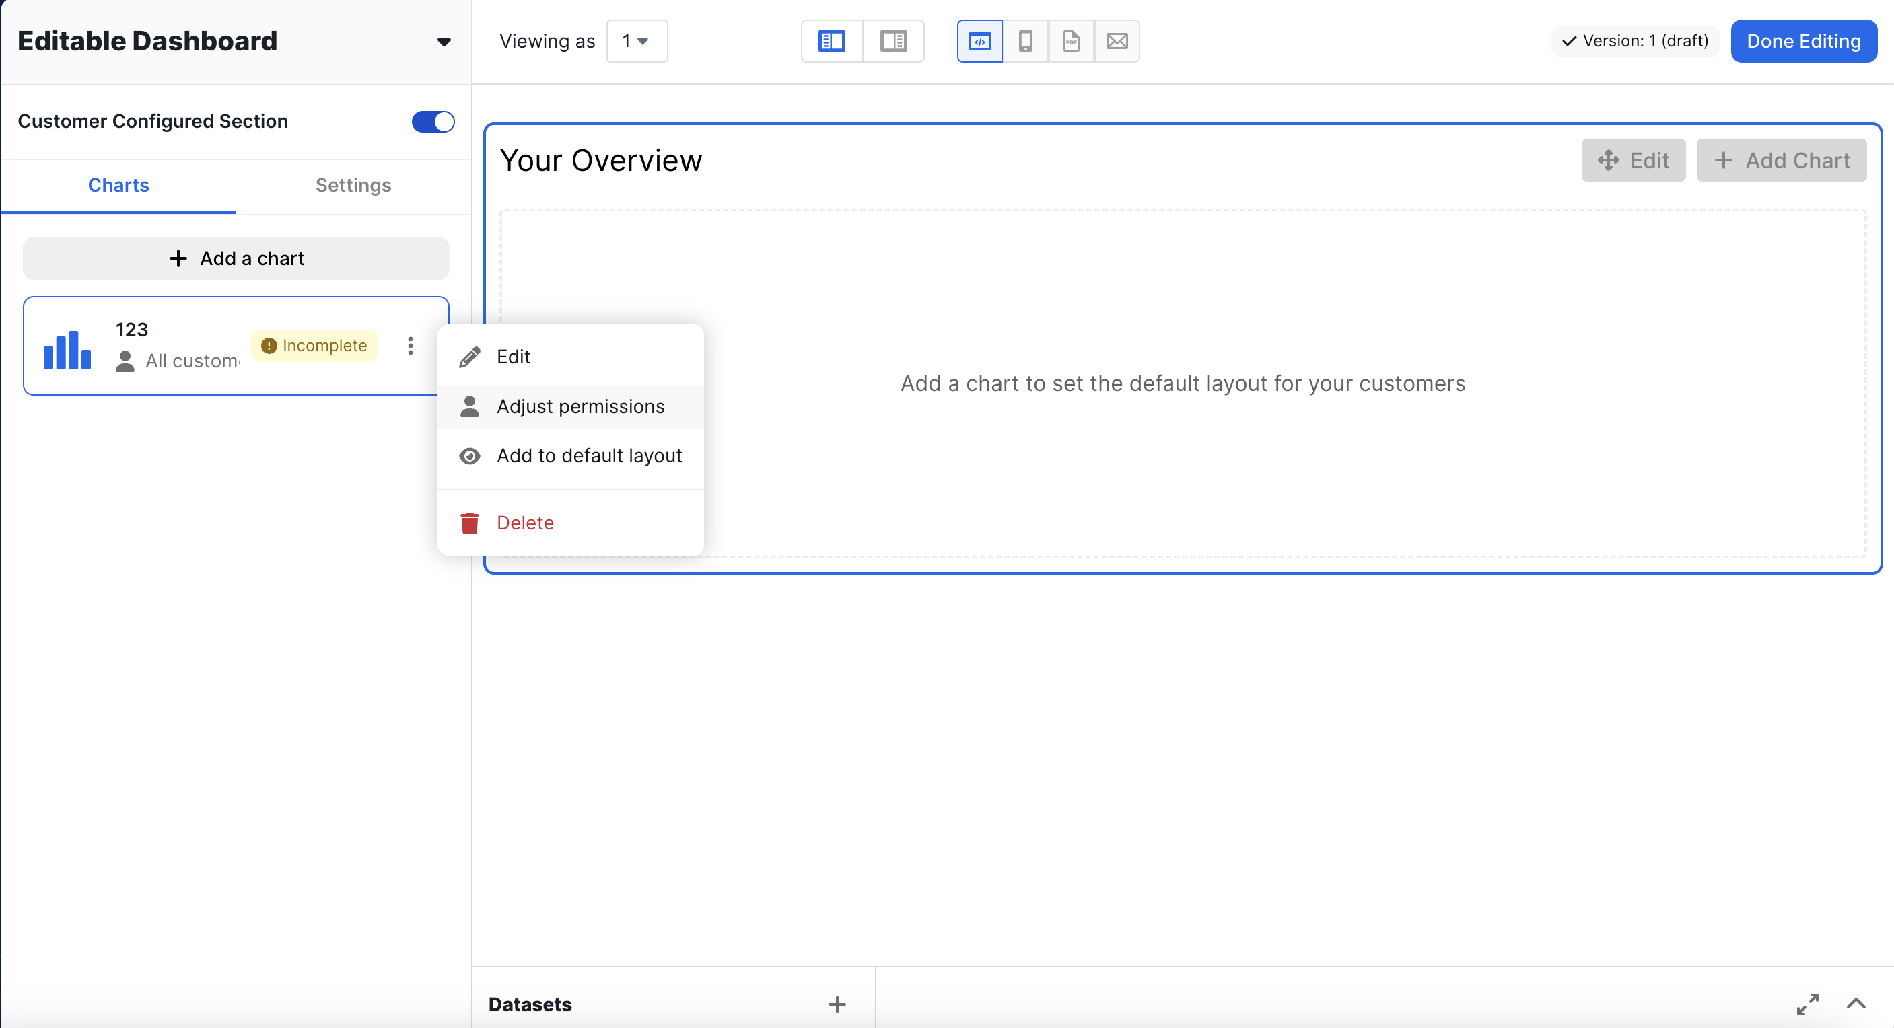Viewport: 1894px width, 1028px height.
Task: Click Add a chart button
Action: click(x=236, y=258)
